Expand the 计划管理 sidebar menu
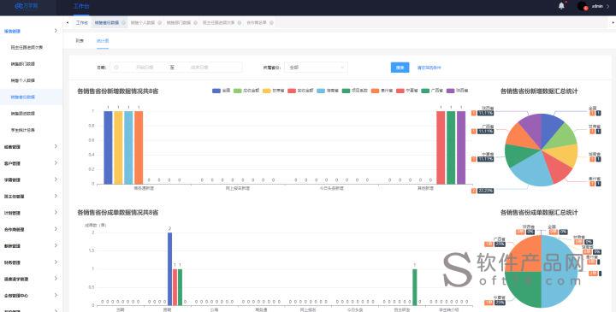The width and height of the screenshot is (616, 312). (x=31, y=213)
